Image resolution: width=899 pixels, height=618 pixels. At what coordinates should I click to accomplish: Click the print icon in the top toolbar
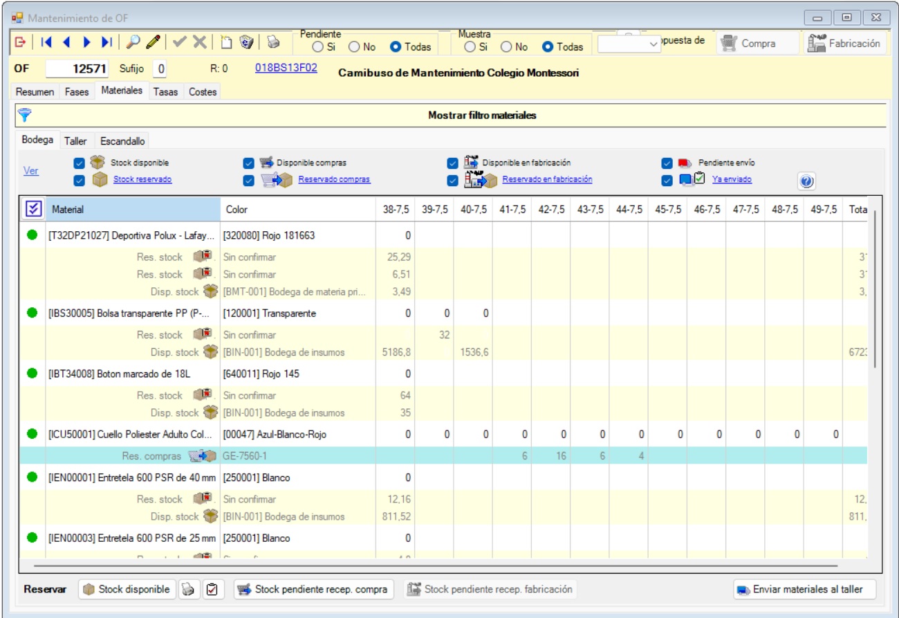click(x=273, y=42)
